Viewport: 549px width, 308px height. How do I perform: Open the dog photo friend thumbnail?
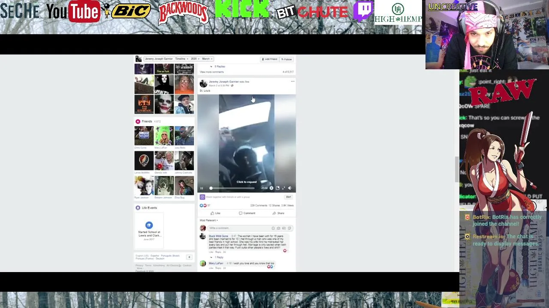(164, 186)
